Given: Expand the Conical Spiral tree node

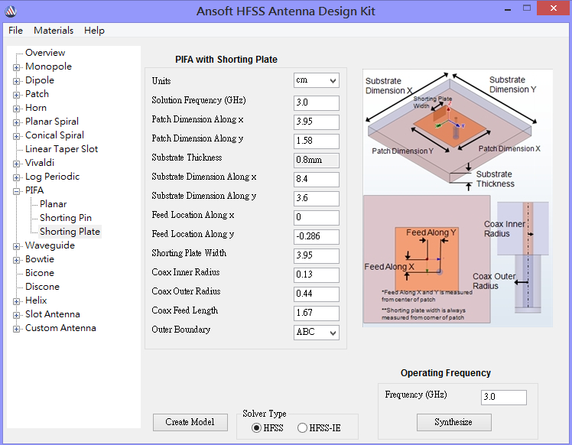Looking at the screenshot, I should (x=16, y=136).
